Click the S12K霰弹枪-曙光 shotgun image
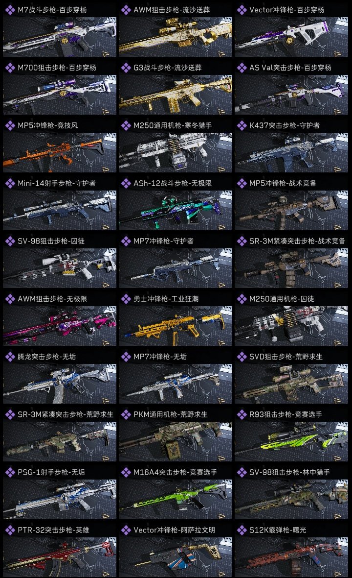The width and height of the screenshot is (352, 578). coord(291,557)
